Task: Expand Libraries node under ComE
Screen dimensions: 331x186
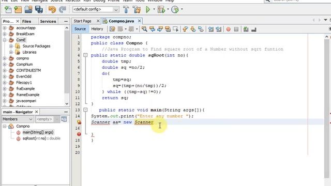Action: pyautogui.click(x=11, y=52)
